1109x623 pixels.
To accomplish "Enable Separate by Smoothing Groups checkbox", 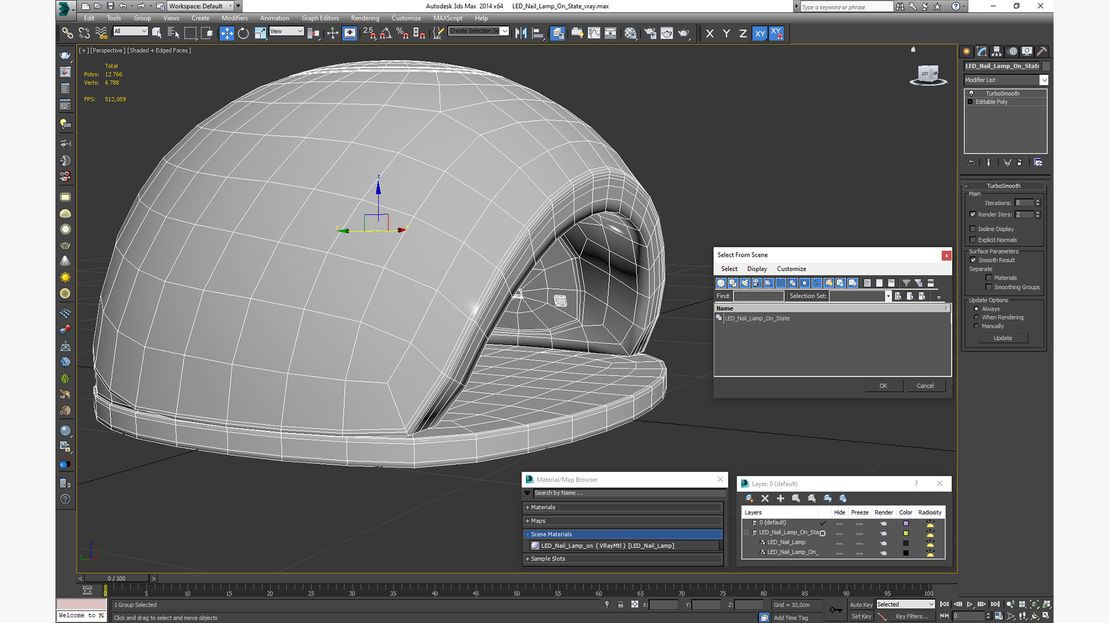I will (989, 287).
